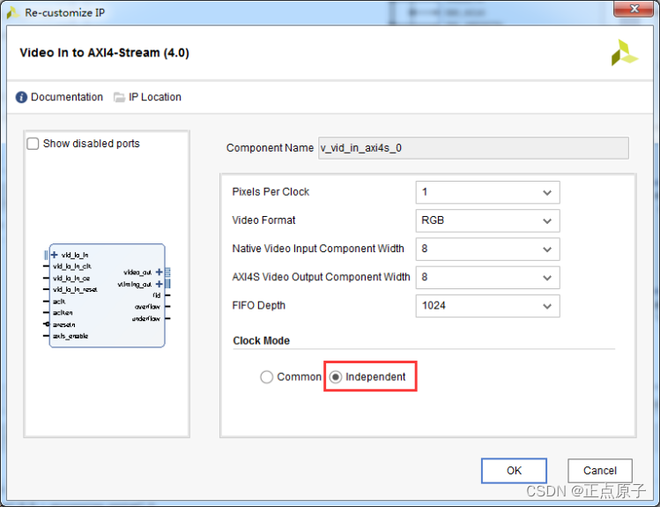
Task: Click the axis_enable port label
Action: [70, 336]
